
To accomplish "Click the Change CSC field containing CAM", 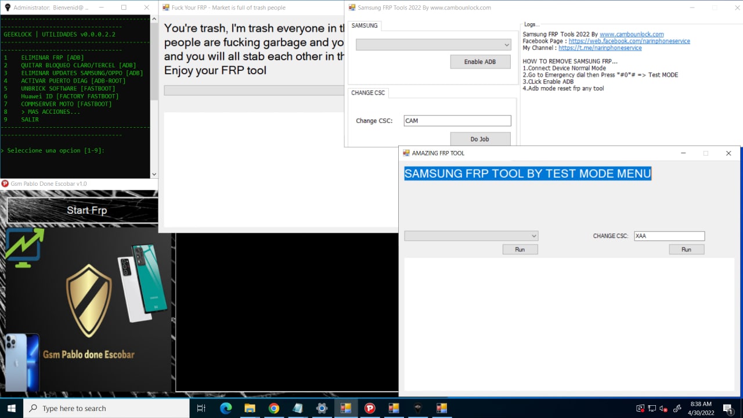I will click(x=457, y=121).
